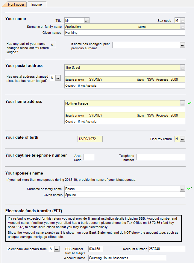Select the Account name field showing Counting House Associates
Screen dimensions: 194x263
(x=127, y=258)
